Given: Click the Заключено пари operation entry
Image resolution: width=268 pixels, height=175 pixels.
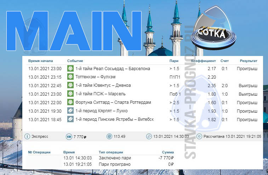Looking at the screenshot, I should coord(115,158).
